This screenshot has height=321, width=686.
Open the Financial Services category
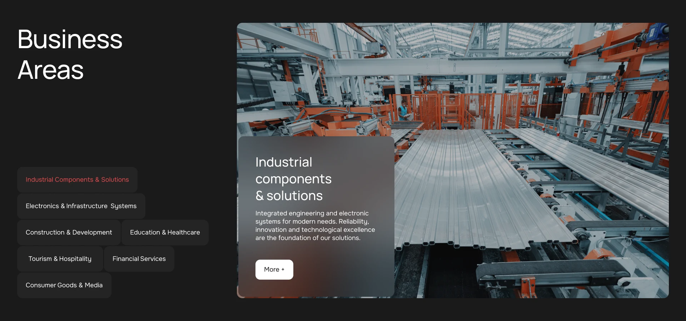pyautogui.click(x=139, y=259)
